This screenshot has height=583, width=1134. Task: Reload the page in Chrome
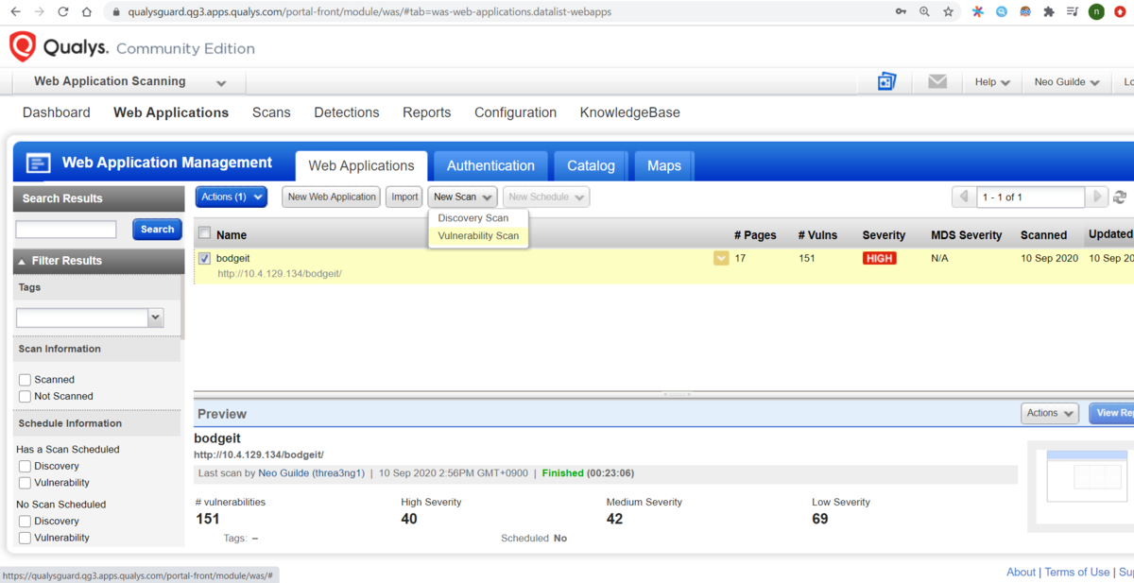tap(63, 12)
